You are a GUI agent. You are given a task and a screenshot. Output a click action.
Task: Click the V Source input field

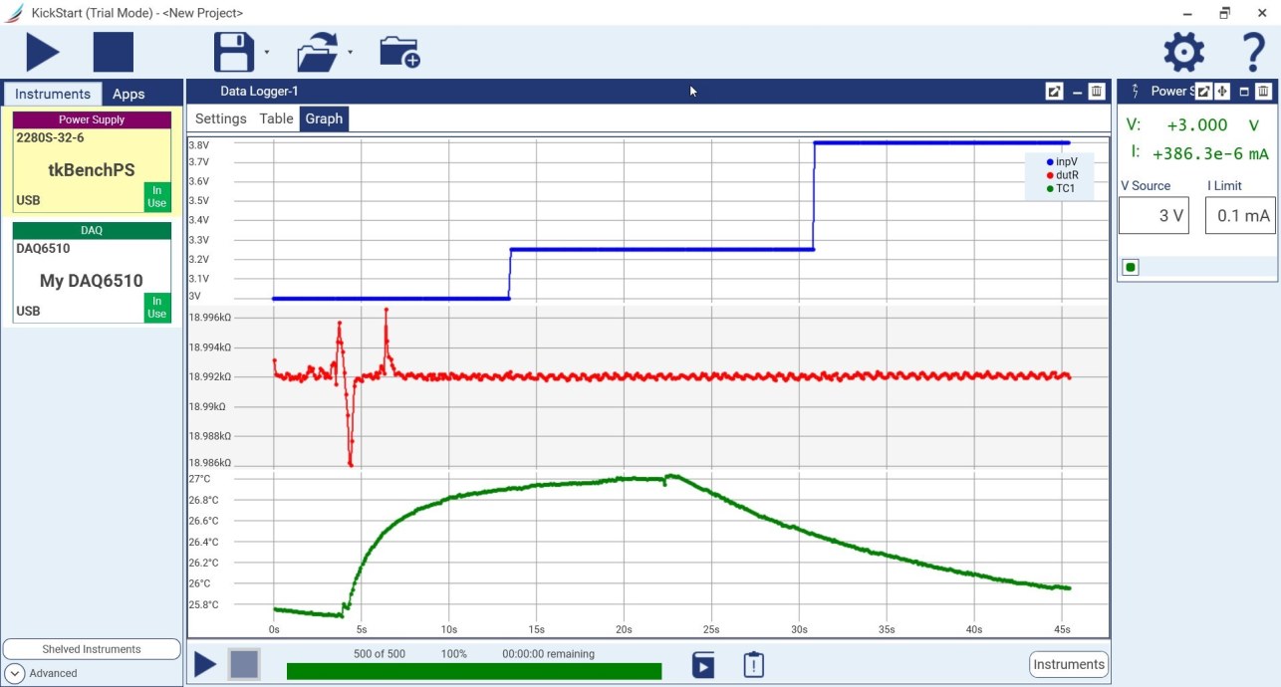click(1153, 215)
